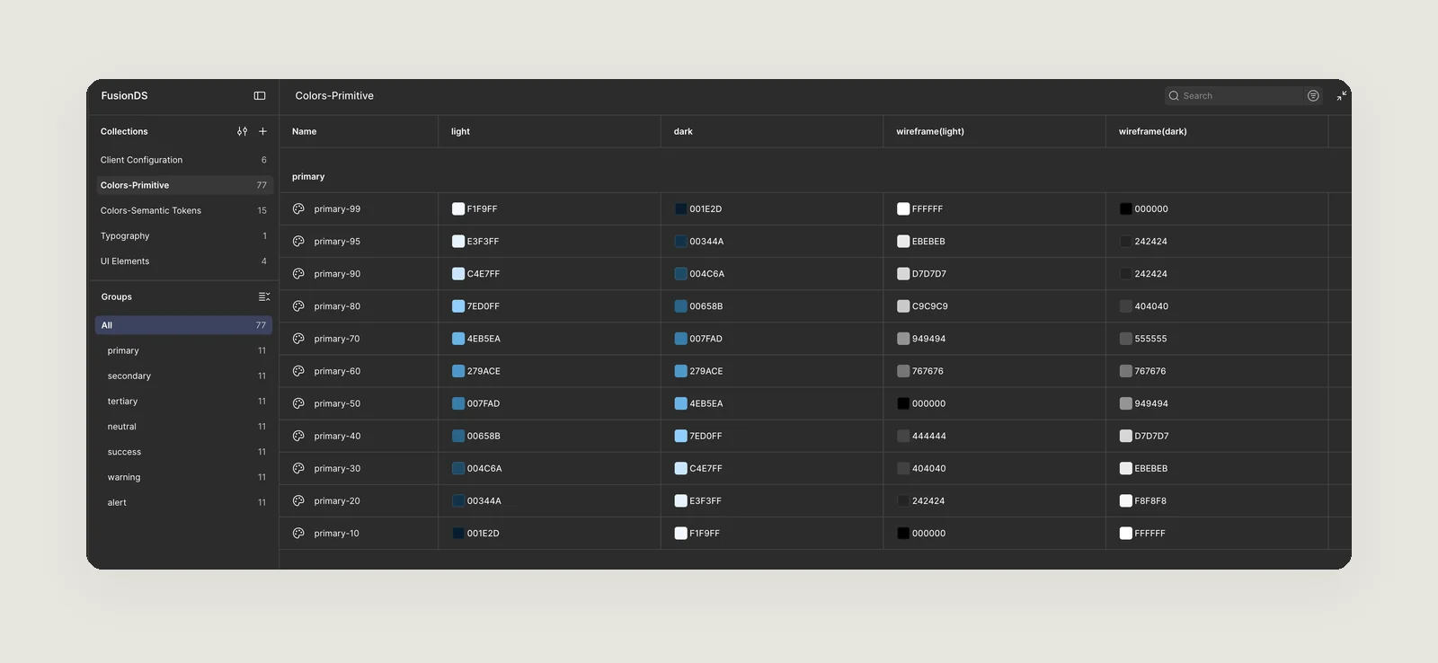The height and width of the screenshot is (663, 1438).
Task: Click the 949494 wireframe(light) swatch for primary-70
Action: coord(903,339)
